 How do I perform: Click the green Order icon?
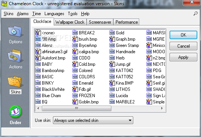16,112
